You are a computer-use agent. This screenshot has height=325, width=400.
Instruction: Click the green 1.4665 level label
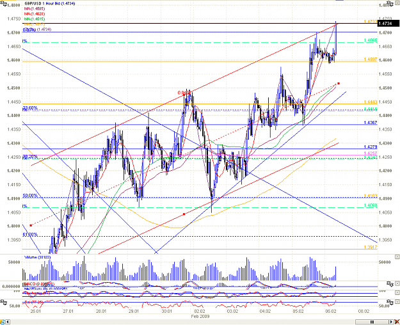pyautogui.click(x=370, y=40)
